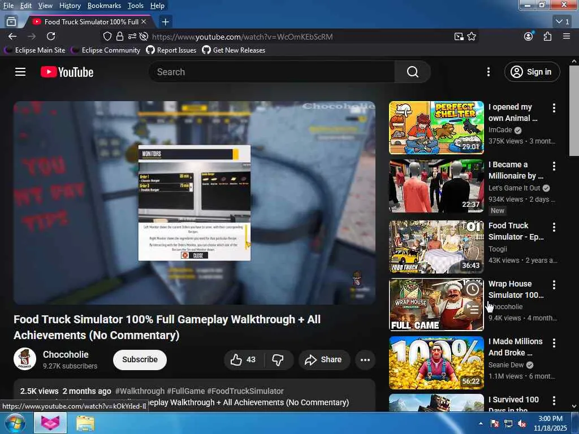Viewport: 579px width, 434px height.
Task: Click the #FullGame hashtag
Action: pyautogui.click(x=185, y=391)
